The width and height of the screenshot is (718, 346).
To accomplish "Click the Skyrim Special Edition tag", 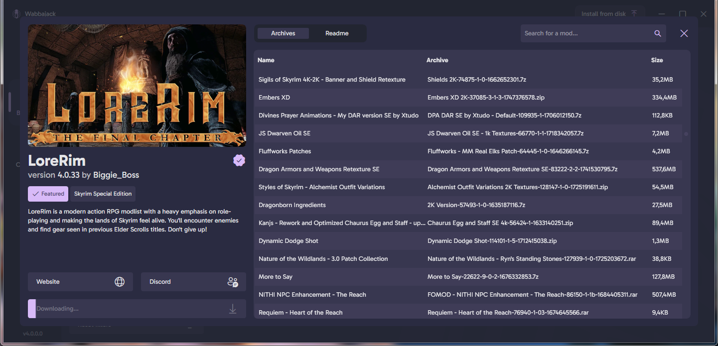I will tap(103, 194).
